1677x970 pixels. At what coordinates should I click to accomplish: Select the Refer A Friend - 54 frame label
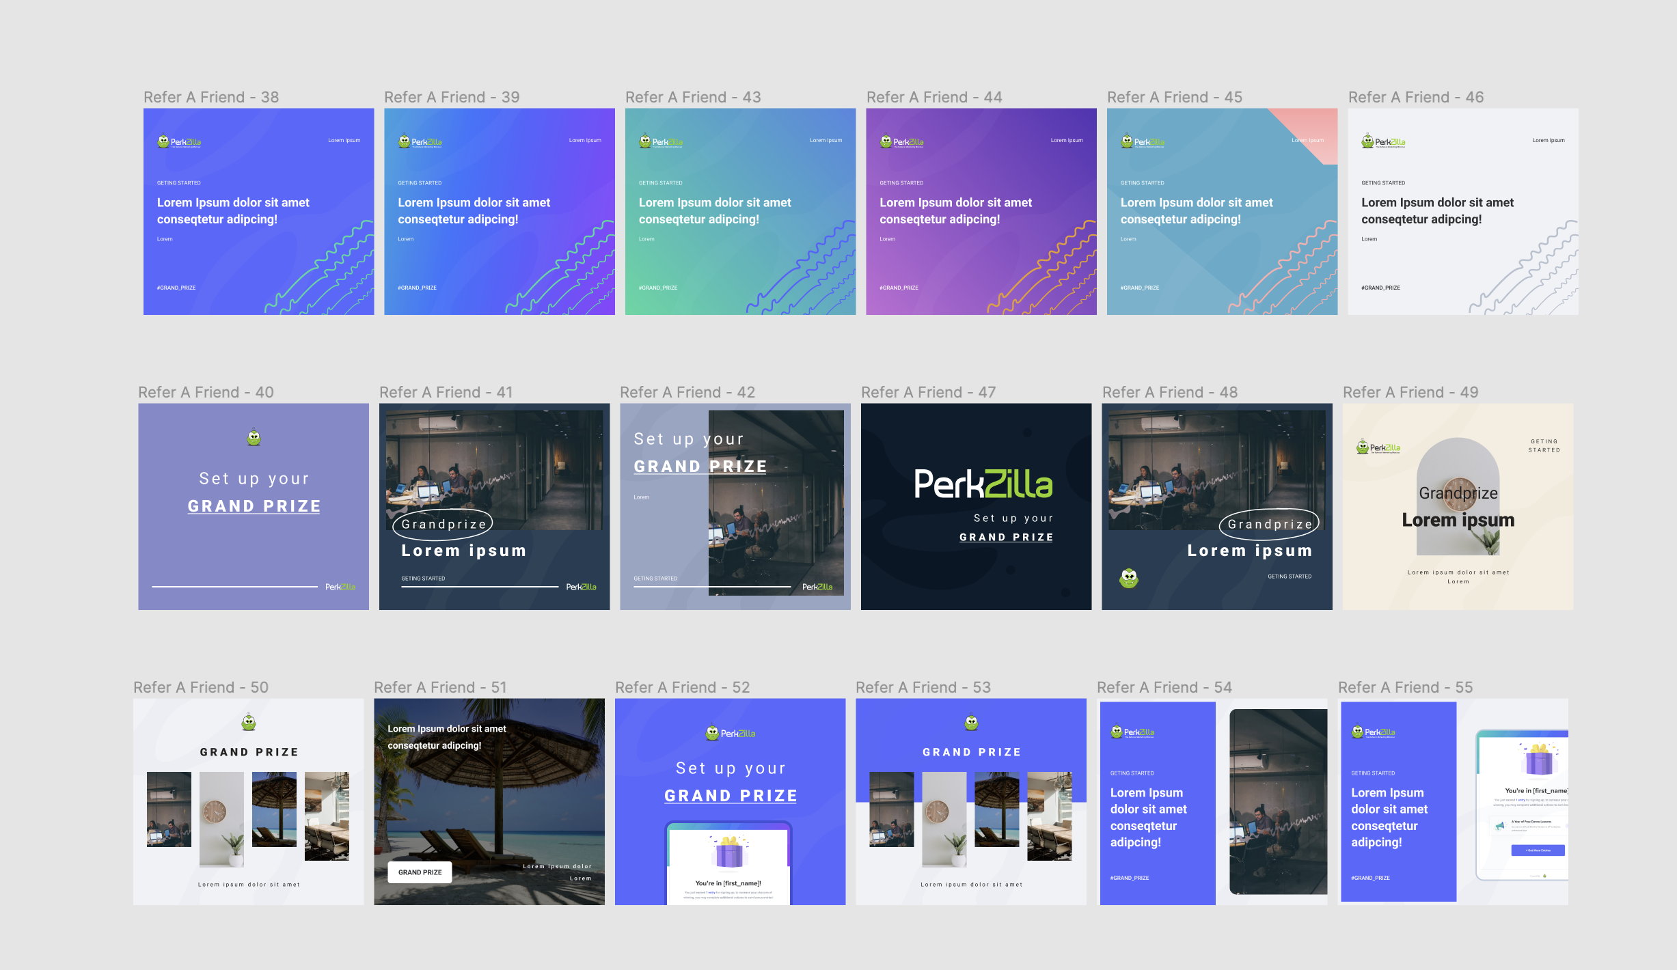1164,687
